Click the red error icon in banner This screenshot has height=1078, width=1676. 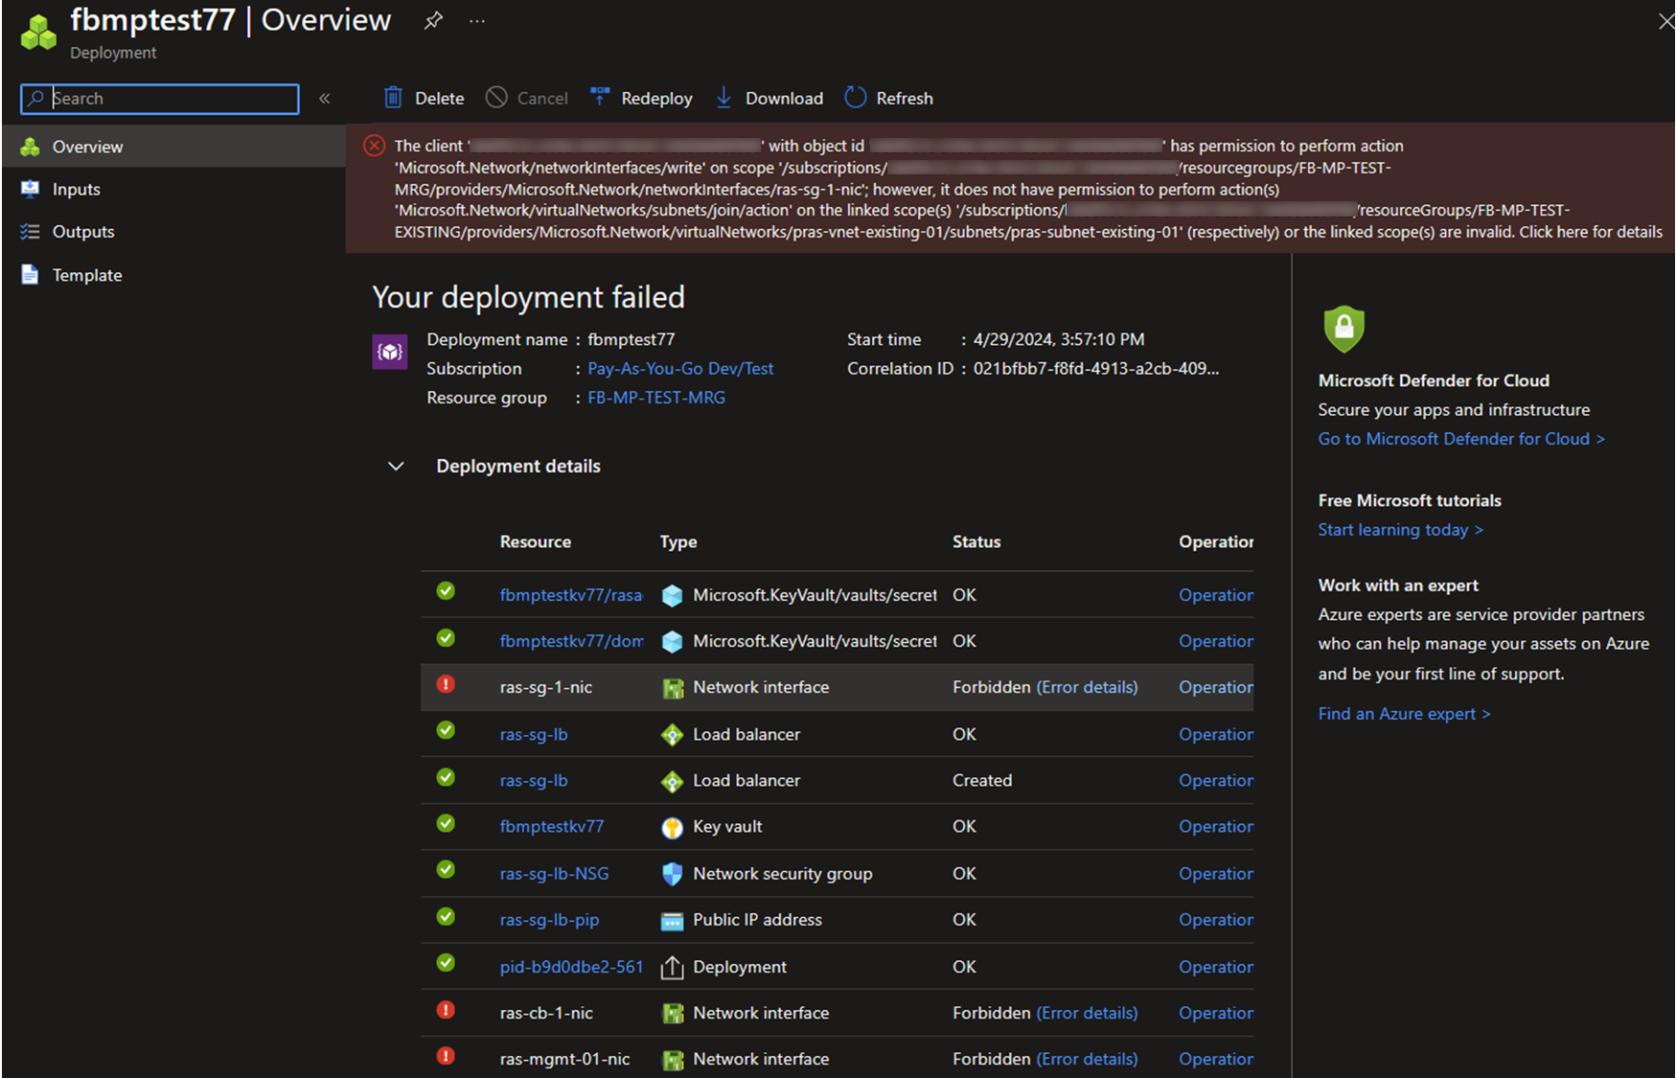[x=374, y=146]
